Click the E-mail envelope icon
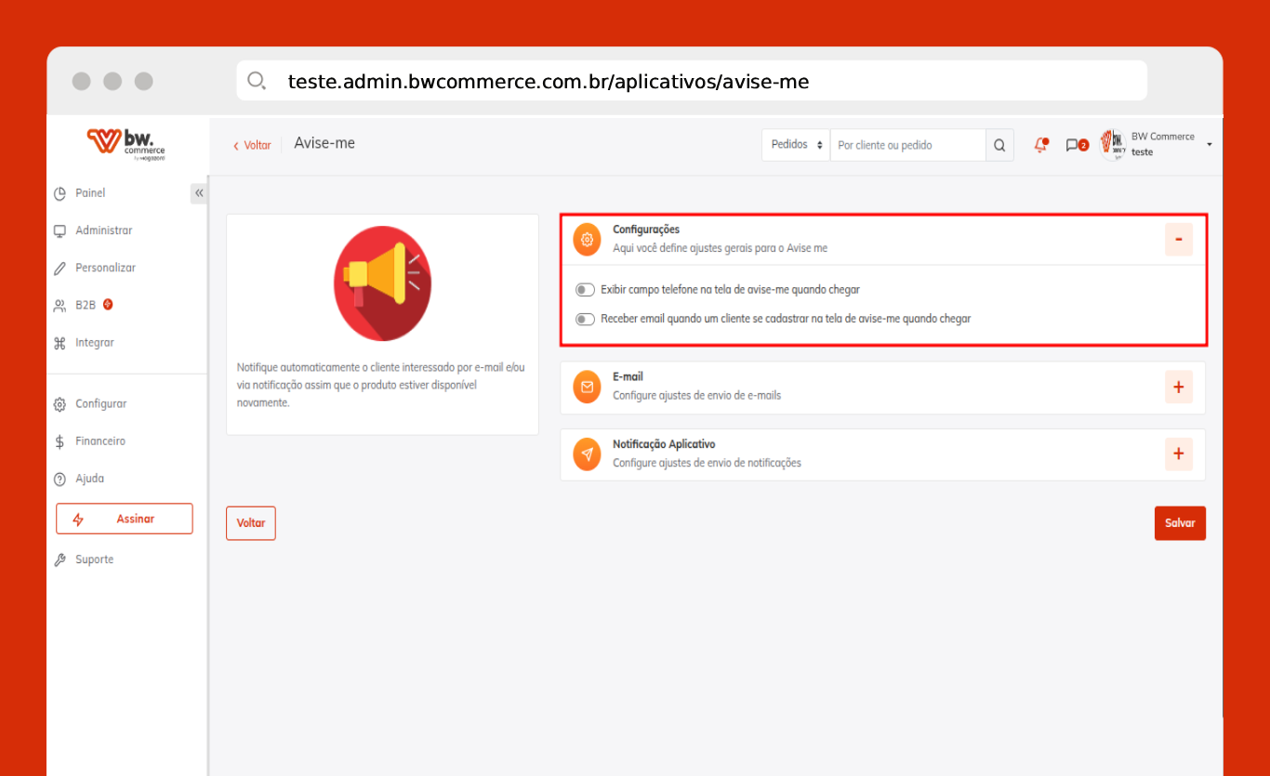Viewport: 1270px width, 776px height. click(x=587, y=387)
